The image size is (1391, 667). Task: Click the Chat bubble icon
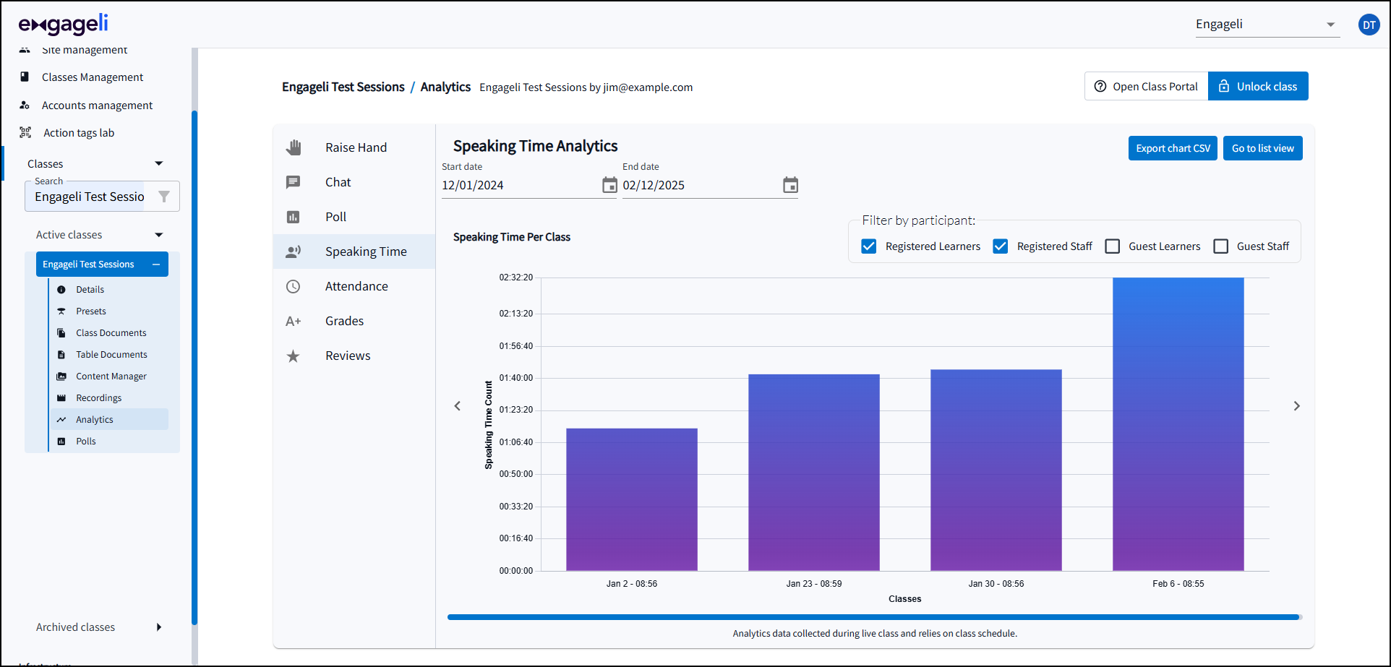[293, 182]
